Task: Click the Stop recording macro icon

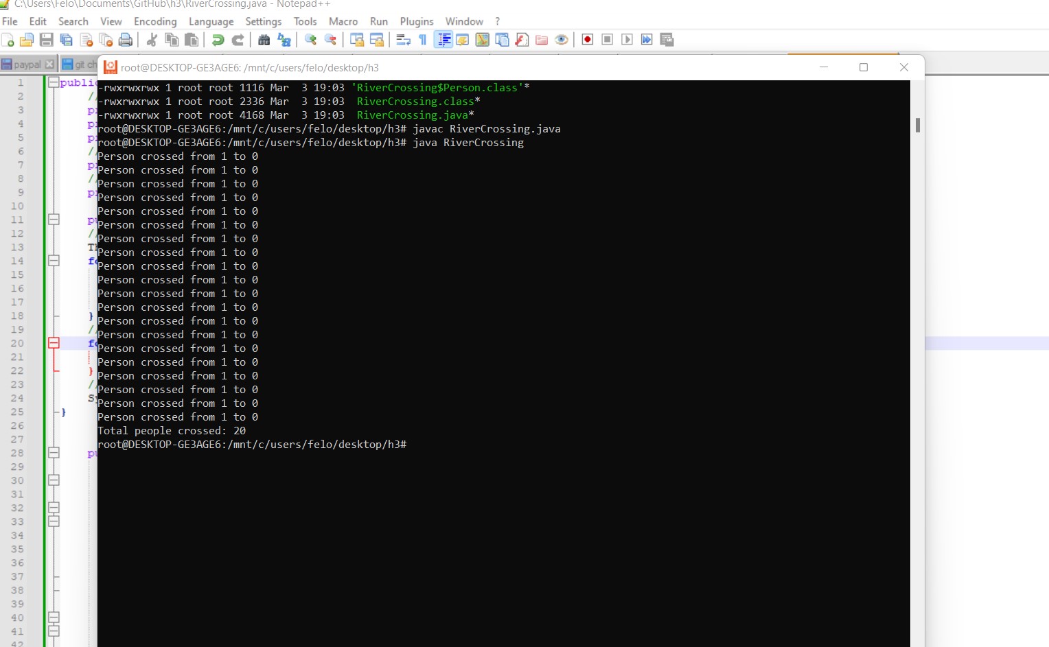Action: pyautogui.click(x=608, y=40)
